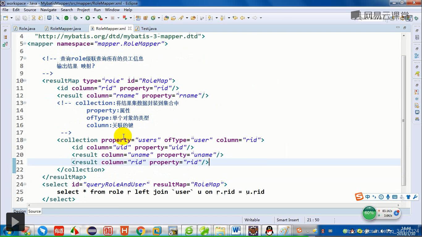Open the Java EE IDE taskbar icon

point(253,231)
